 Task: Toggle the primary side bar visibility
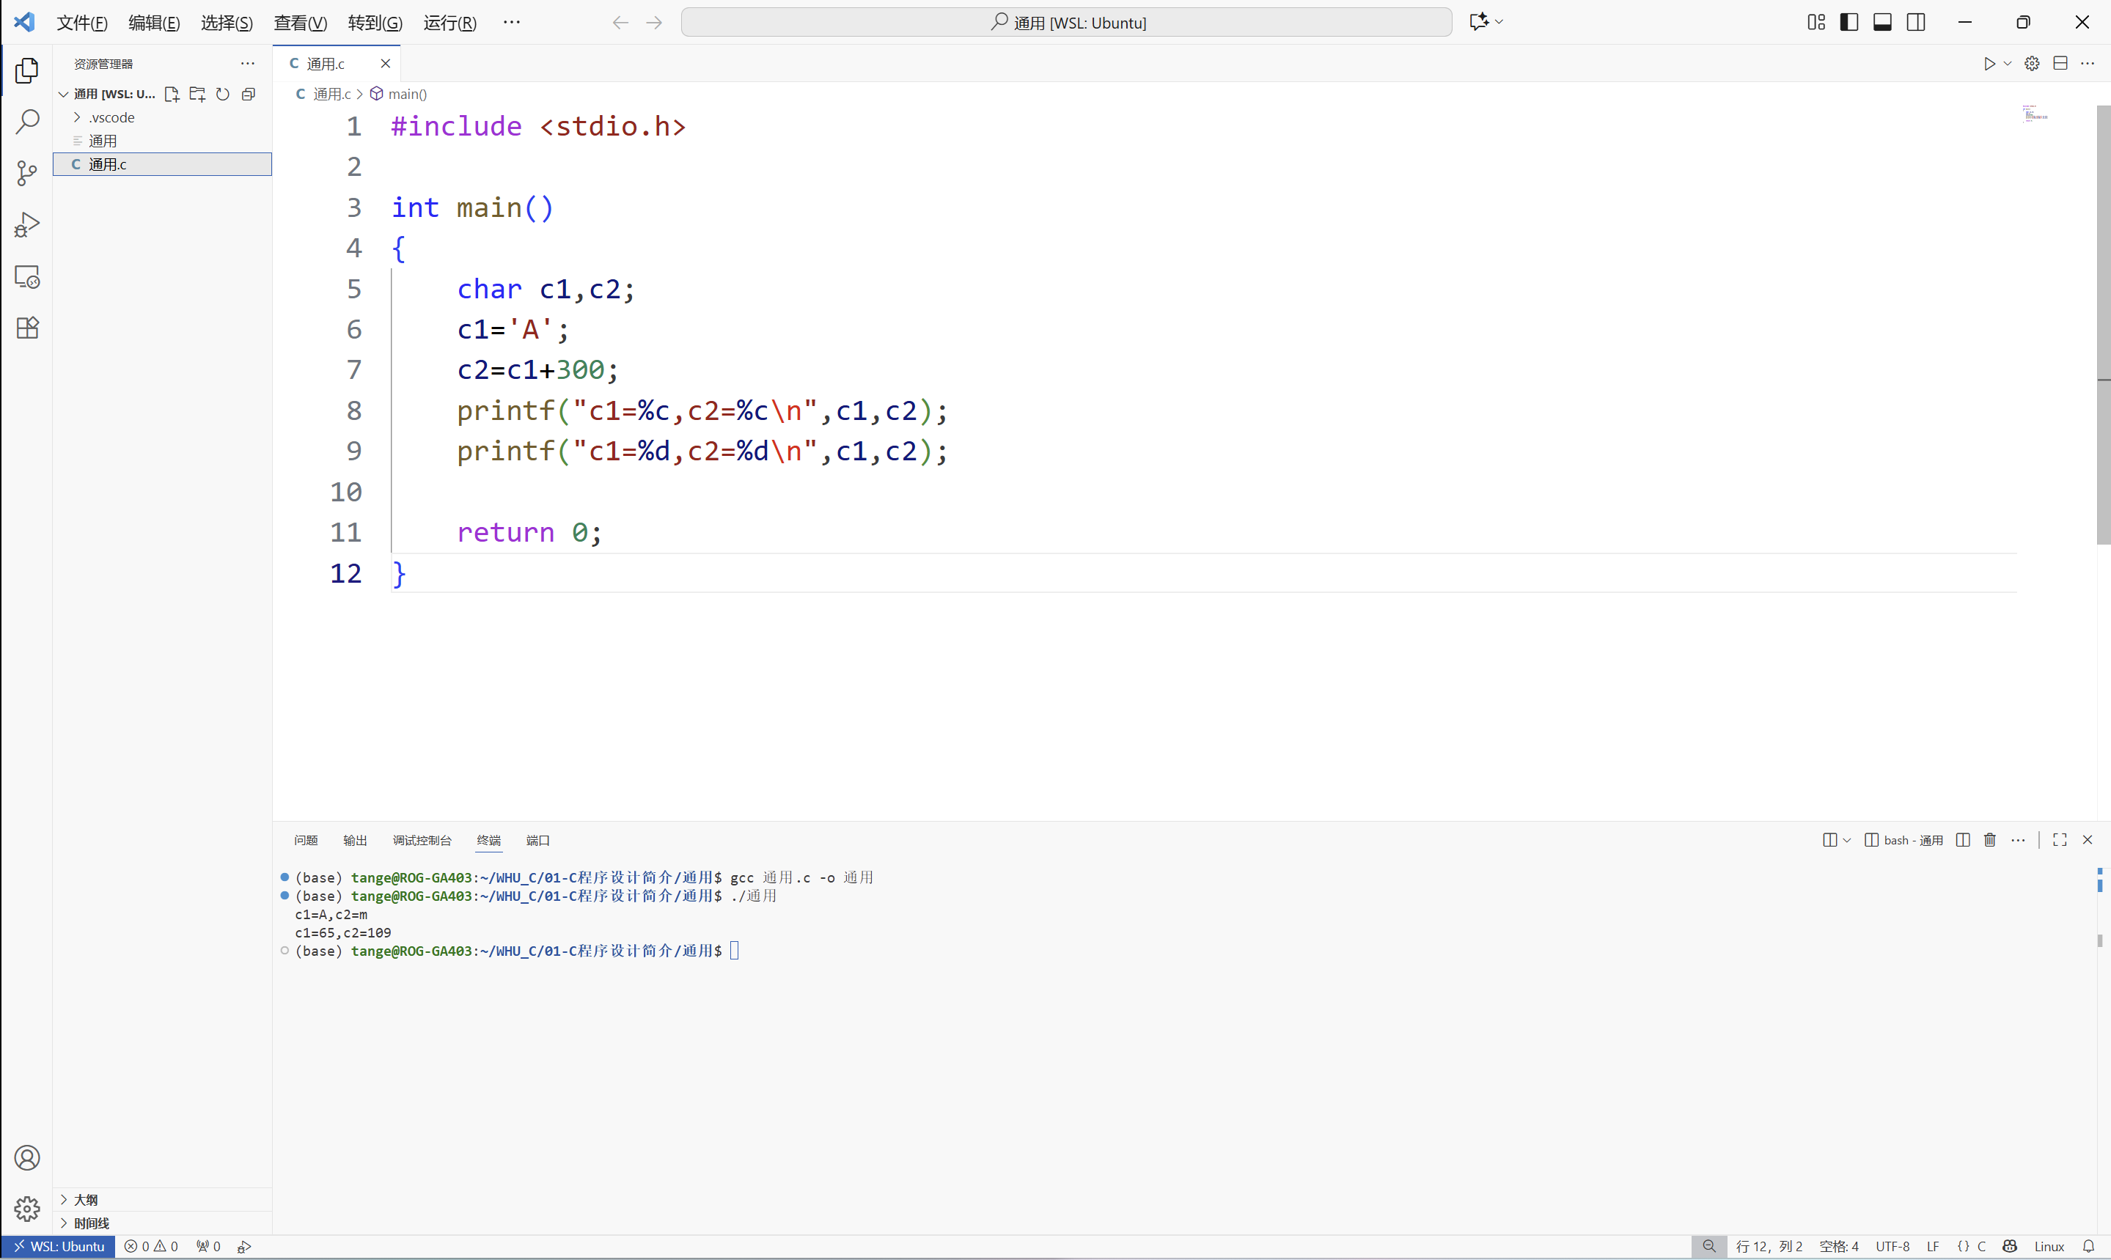tap(1848, 22)
